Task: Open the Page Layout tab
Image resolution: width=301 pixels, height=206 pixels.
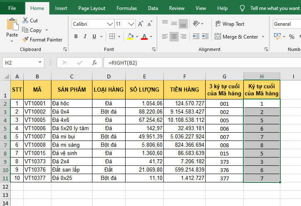Action: 92,8
